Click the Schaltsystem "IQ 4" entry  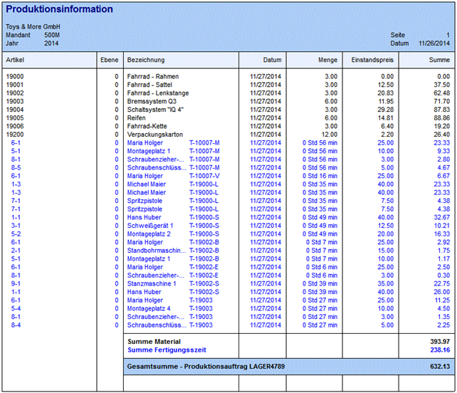tap(155, 110)
